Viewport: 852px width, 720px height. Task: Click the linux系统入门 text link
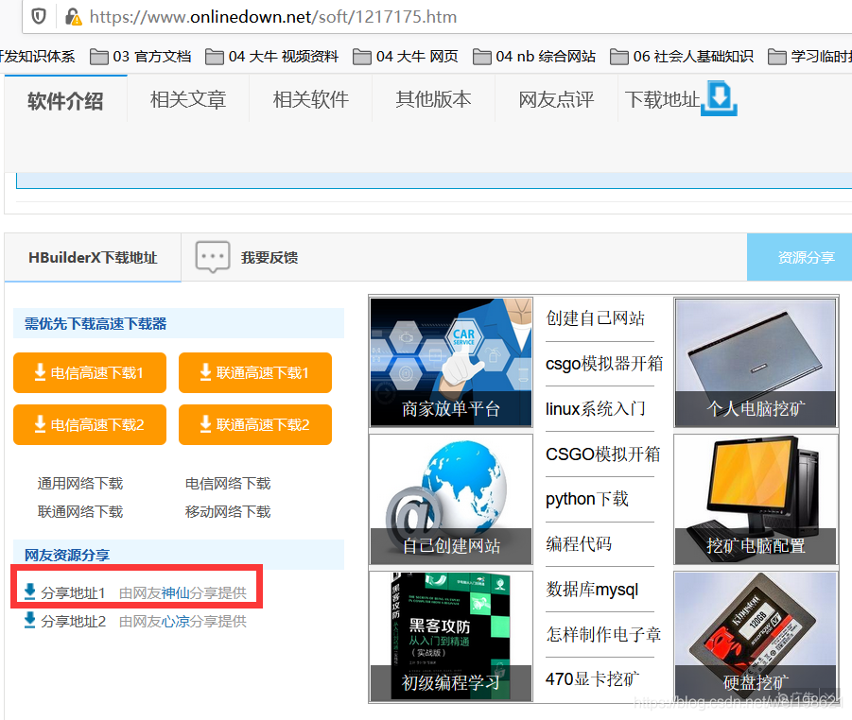[x=596, y=408]
